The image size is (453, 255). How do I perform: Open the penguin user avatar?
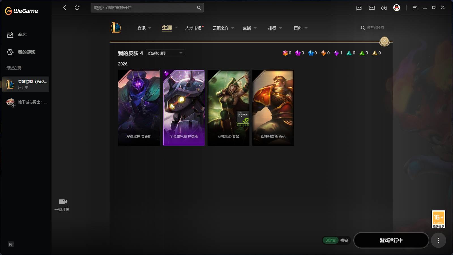[397, 8]
